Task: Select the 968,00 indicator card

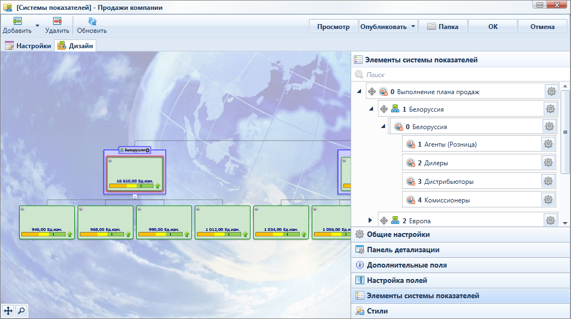Action: click(x=106, y=222)
